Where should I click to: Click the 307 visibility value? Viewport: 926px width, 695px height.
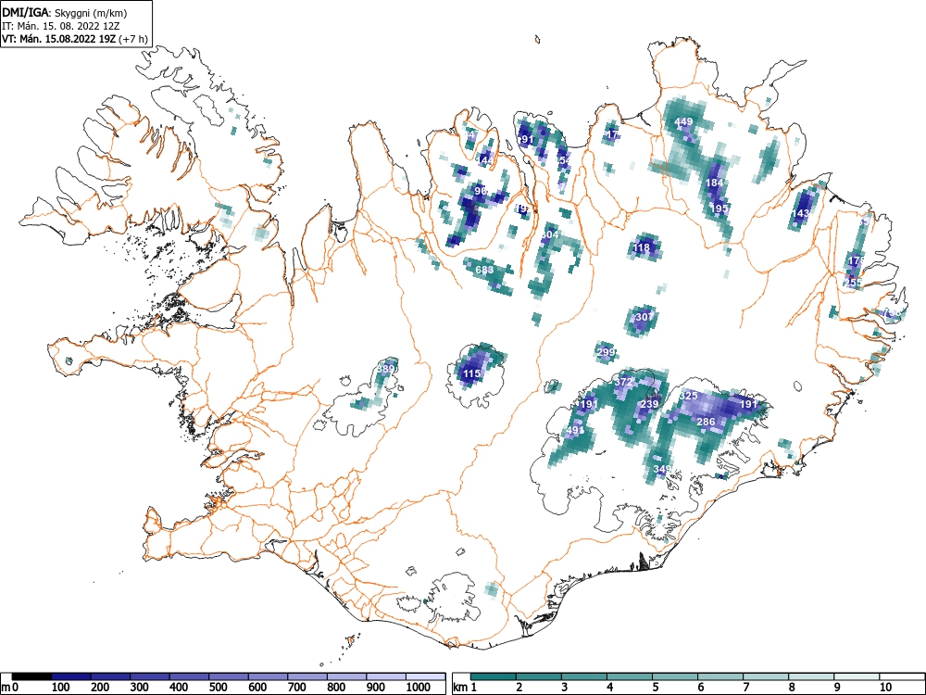(x=644, y=316)
